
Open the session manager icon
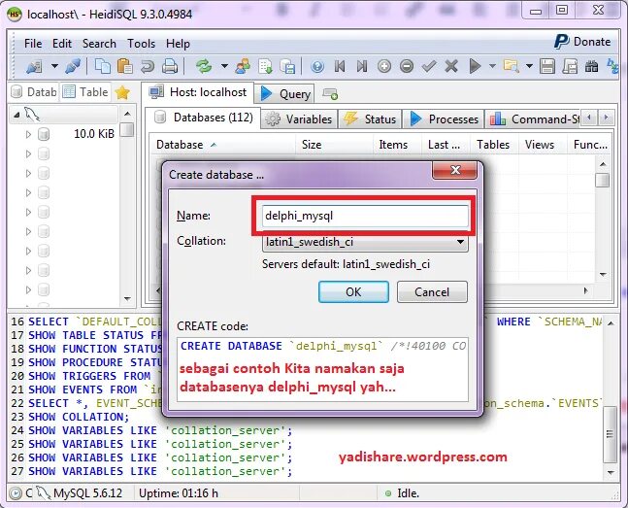pos(35,66)
